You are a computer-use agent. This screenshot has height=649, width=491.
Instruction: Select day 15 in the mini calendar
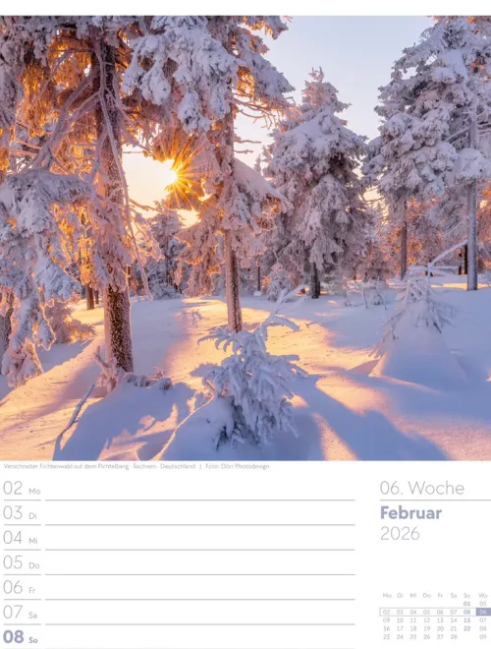467,620
